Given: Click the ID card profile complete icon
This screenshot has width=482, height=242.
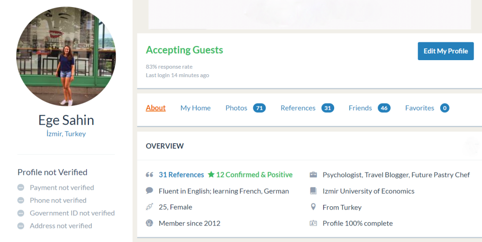Looking at the screenshot, I should click(x=313, y=223).
